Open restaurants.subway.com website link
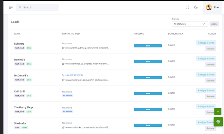 tap(87, 48)
